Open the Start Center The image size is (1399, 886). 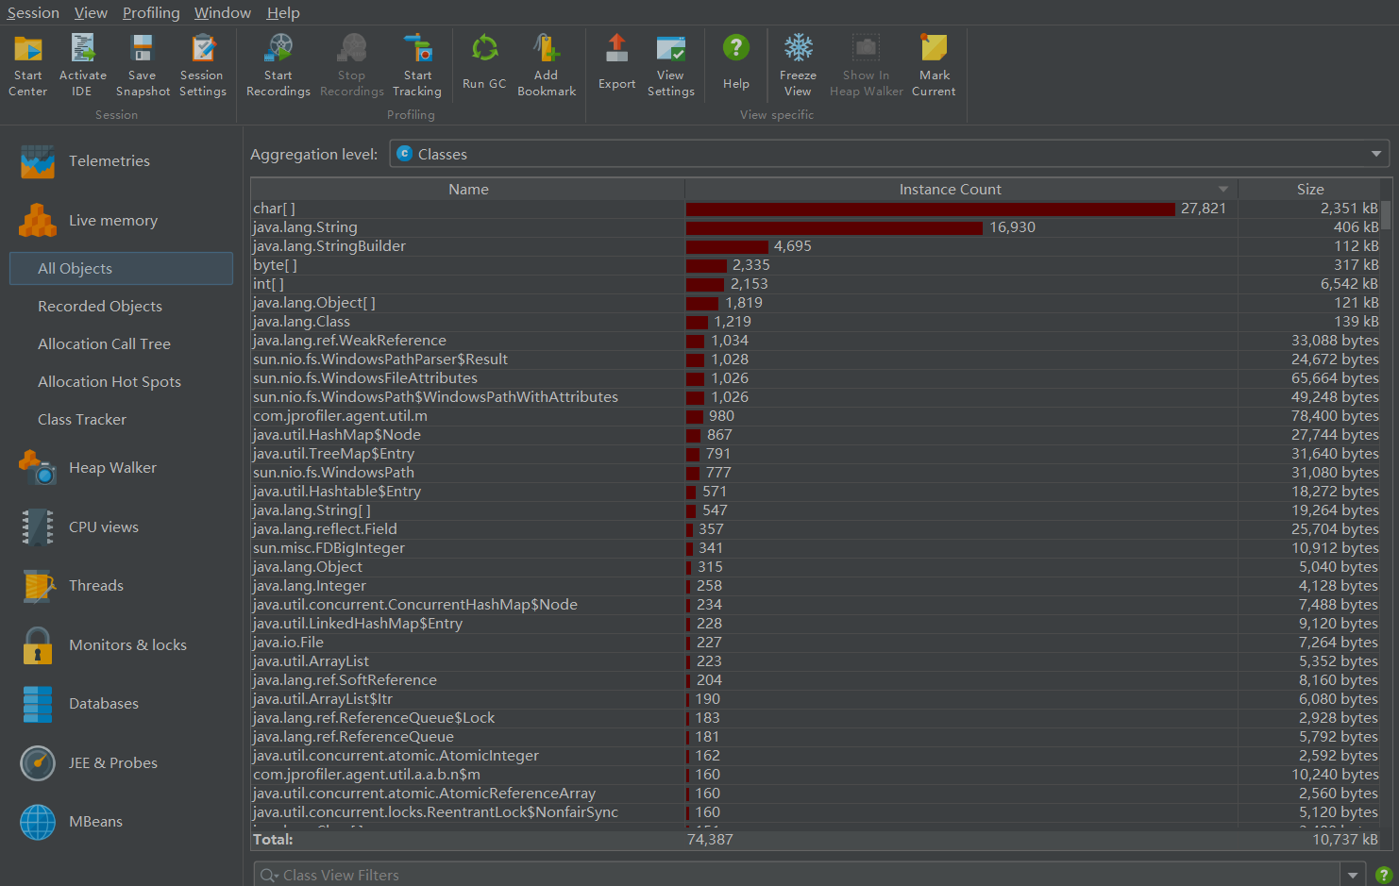point(27,65)
